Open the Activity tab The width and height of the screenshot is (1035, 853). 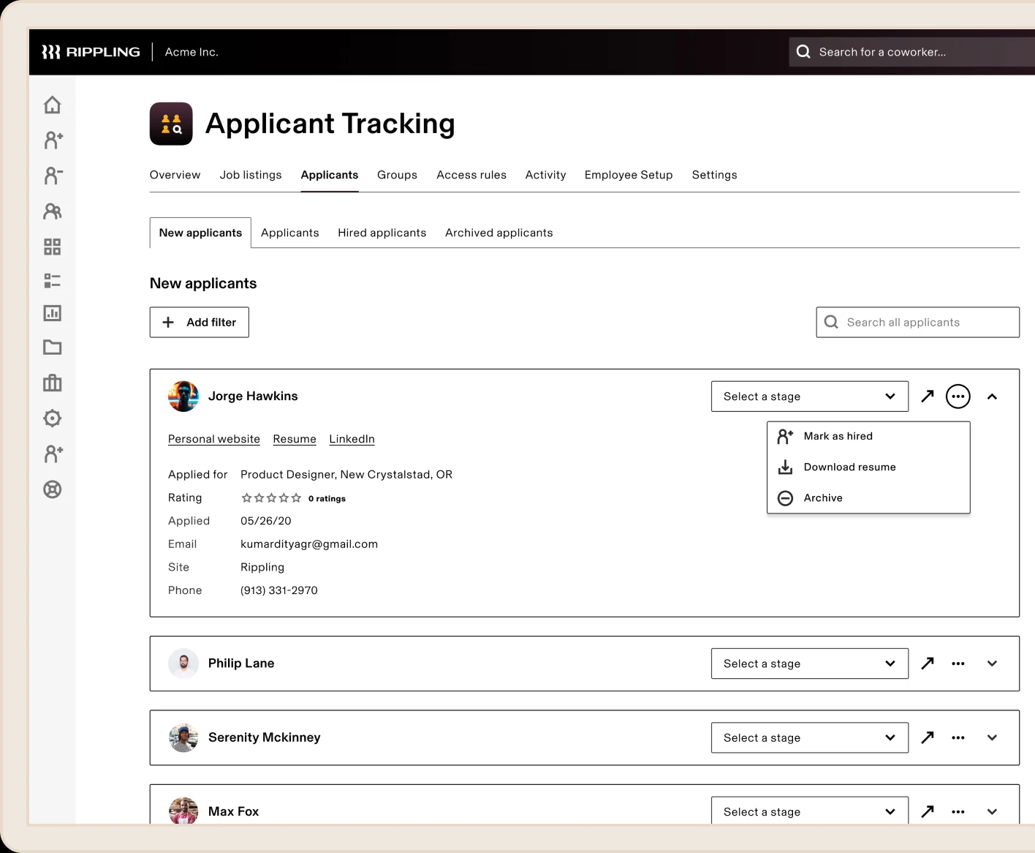click(545, 175)
